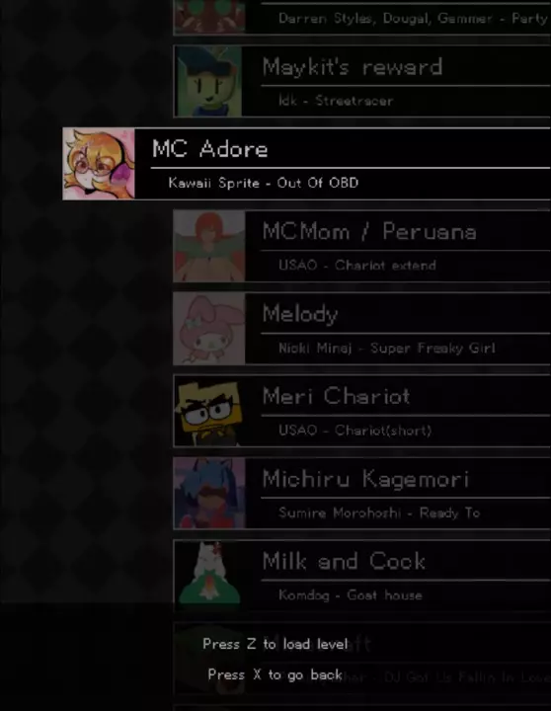The height and width of the screenshot is (711, 551).
Task: Click 'Press Z to load level' text
Action: coord(275,644)
